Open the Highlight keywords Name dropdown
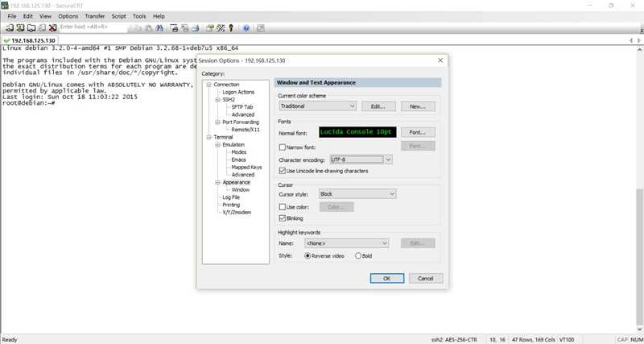This screenshot has height=344, width=644. [346, 243]
